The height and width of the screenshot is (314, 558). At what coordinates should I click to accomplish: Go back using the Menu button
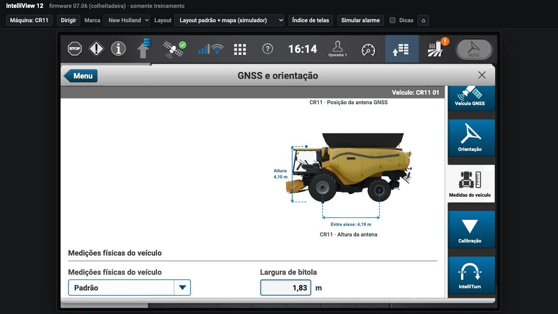81,76
